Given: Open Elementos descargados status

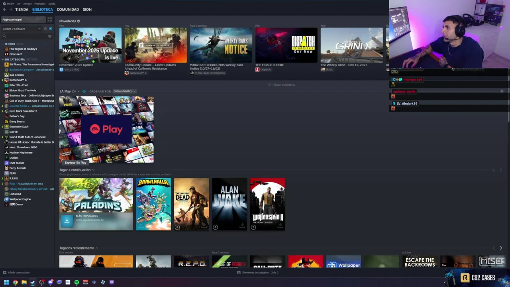Looking at the screenshot, I should tap(260, 273).
